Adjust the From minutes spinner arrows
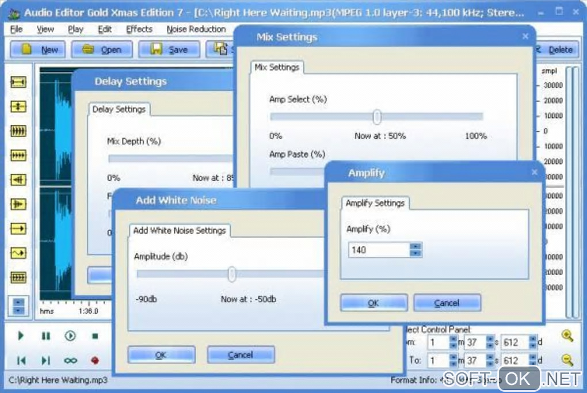 click(453, 342)
